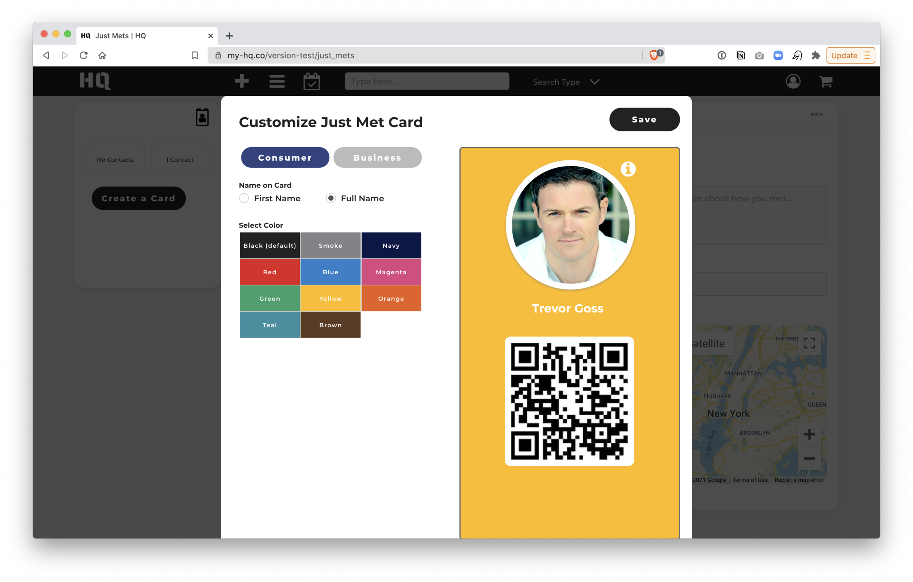The image size is (913, 582).
Task: Click the Create a Card button
Action: (138, 198)
